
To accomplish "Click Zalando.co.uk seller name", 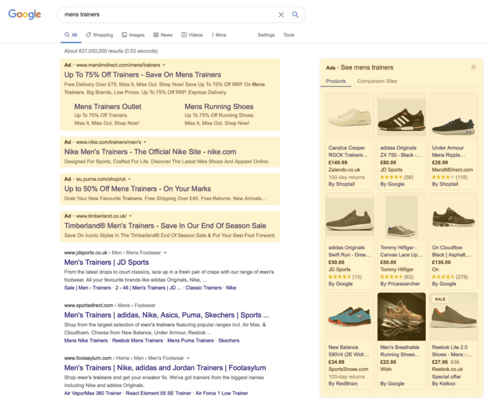I will coord(344,170).
